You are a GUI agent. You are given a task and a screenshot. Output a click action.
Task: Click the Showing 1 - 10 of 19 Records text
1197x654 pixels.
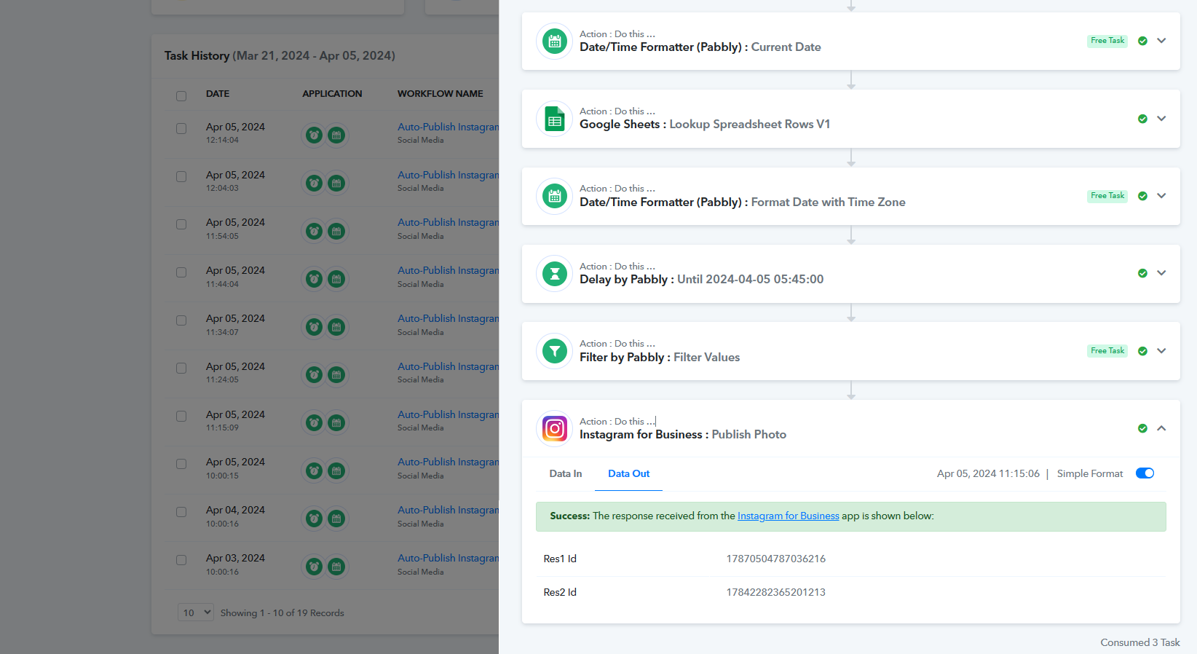[282, 613]
